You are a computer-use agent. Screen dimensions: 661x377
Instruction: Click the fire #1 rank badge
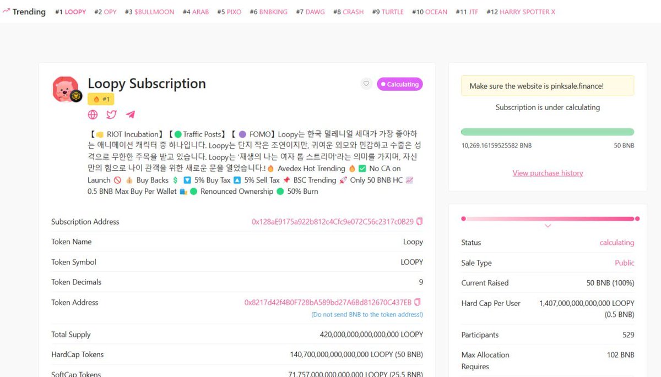coord(101,99)
